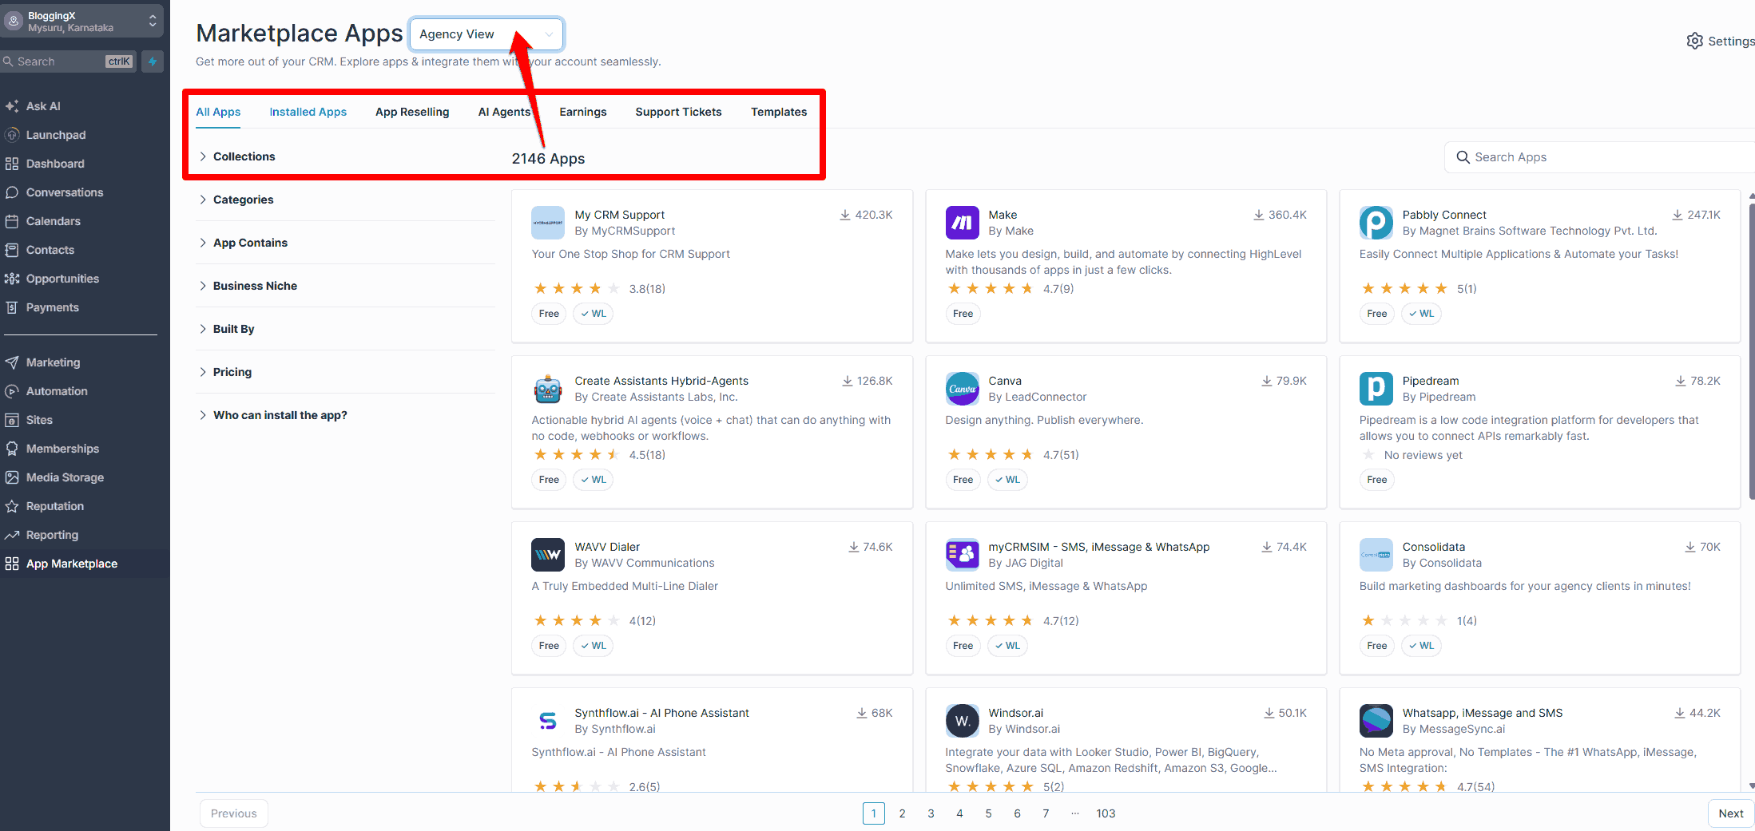The width and height of the screenshot is (1755, 831).
Task: Click the WAVV Dialer app logo
Action: click(548, 555)
